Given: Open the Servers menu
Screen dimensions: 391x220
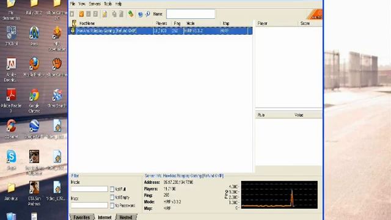Looking at the screenshot, I should tap(95, 4).
